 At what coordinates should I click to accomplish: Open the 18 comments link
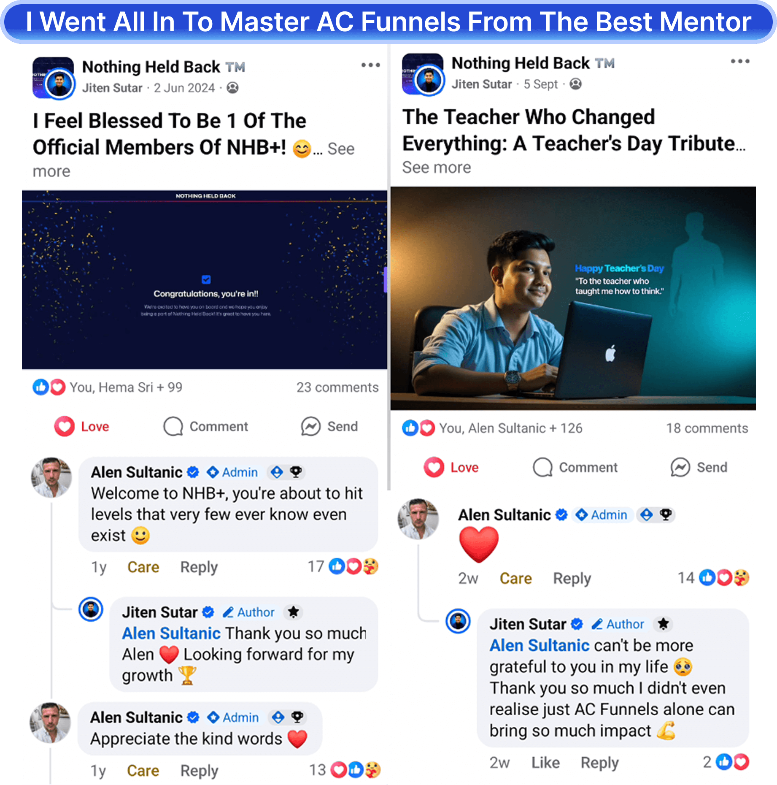tap(707, 428)
